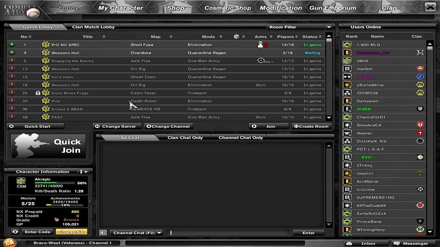Click the clan emblem beside 69TheDude69
Screen dimensions: 440x247
click(x=420, y=205)
